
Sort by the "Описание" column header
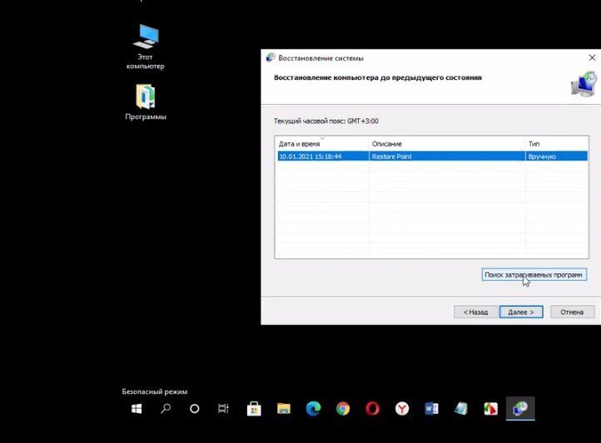(447, 144)
